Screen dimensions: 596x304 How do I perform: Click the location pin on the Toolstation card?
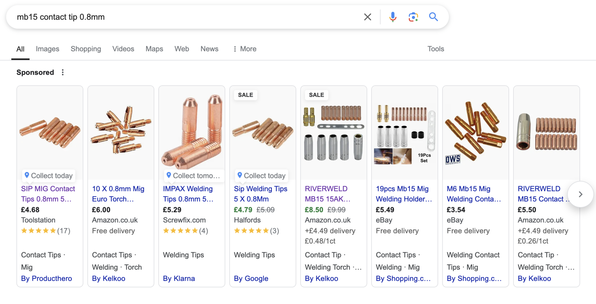click(27, 175)
